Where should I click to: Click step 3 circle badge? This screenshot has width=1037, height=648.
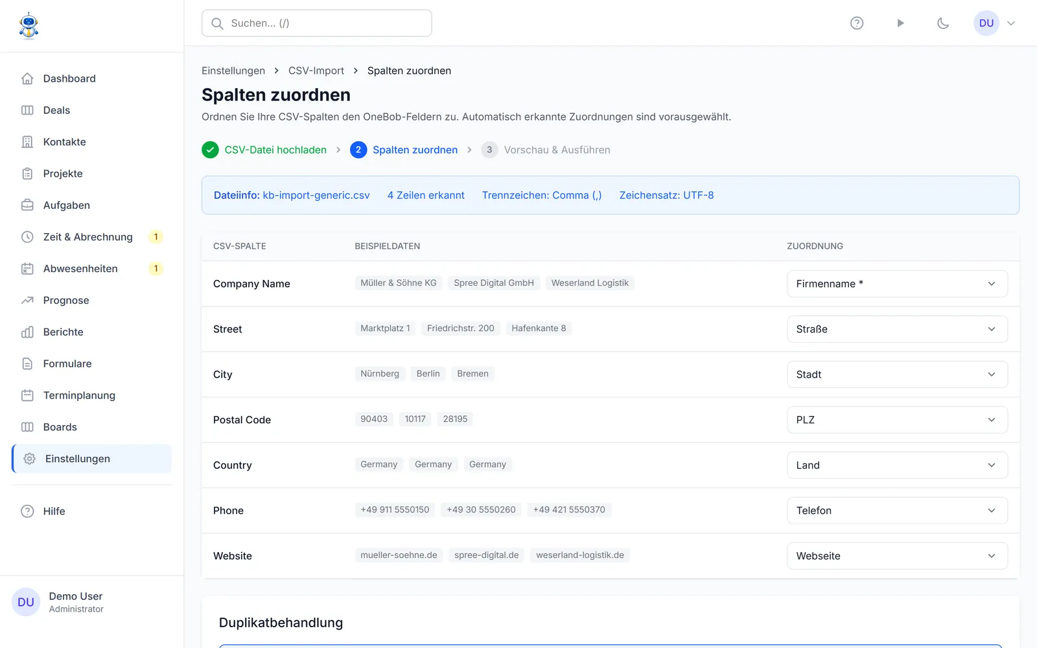489,150
